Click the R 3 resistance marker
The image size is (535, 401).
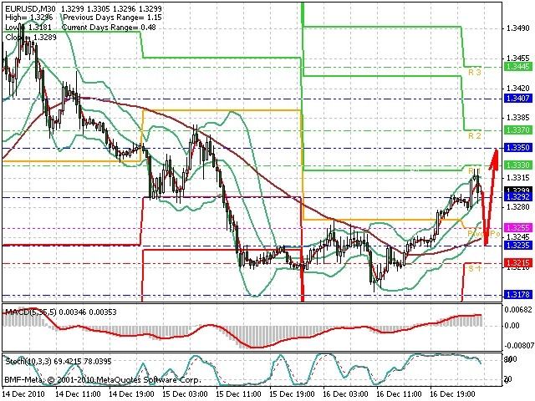coord(474,73)
